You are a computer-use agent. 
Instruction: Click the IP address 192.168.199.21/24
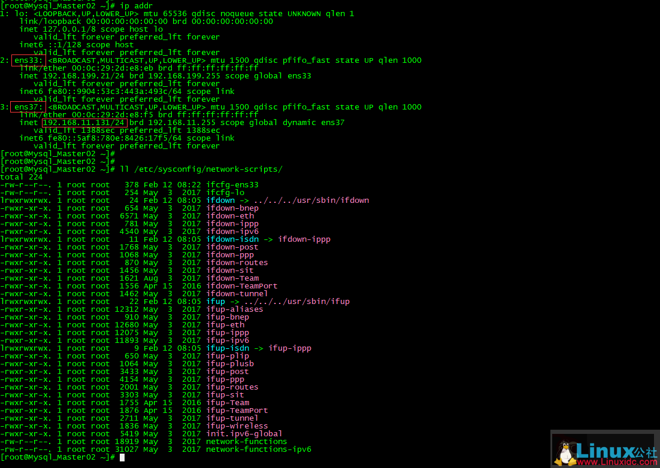click(x=84, y=75)
